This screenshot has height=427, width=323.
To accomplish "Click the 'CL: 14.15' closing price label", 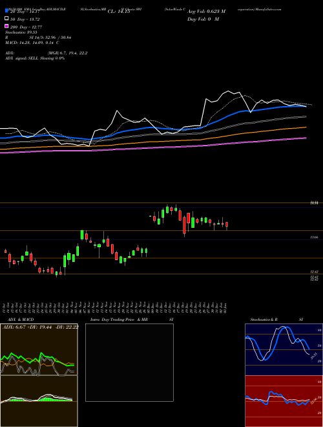I will [119, 12].
